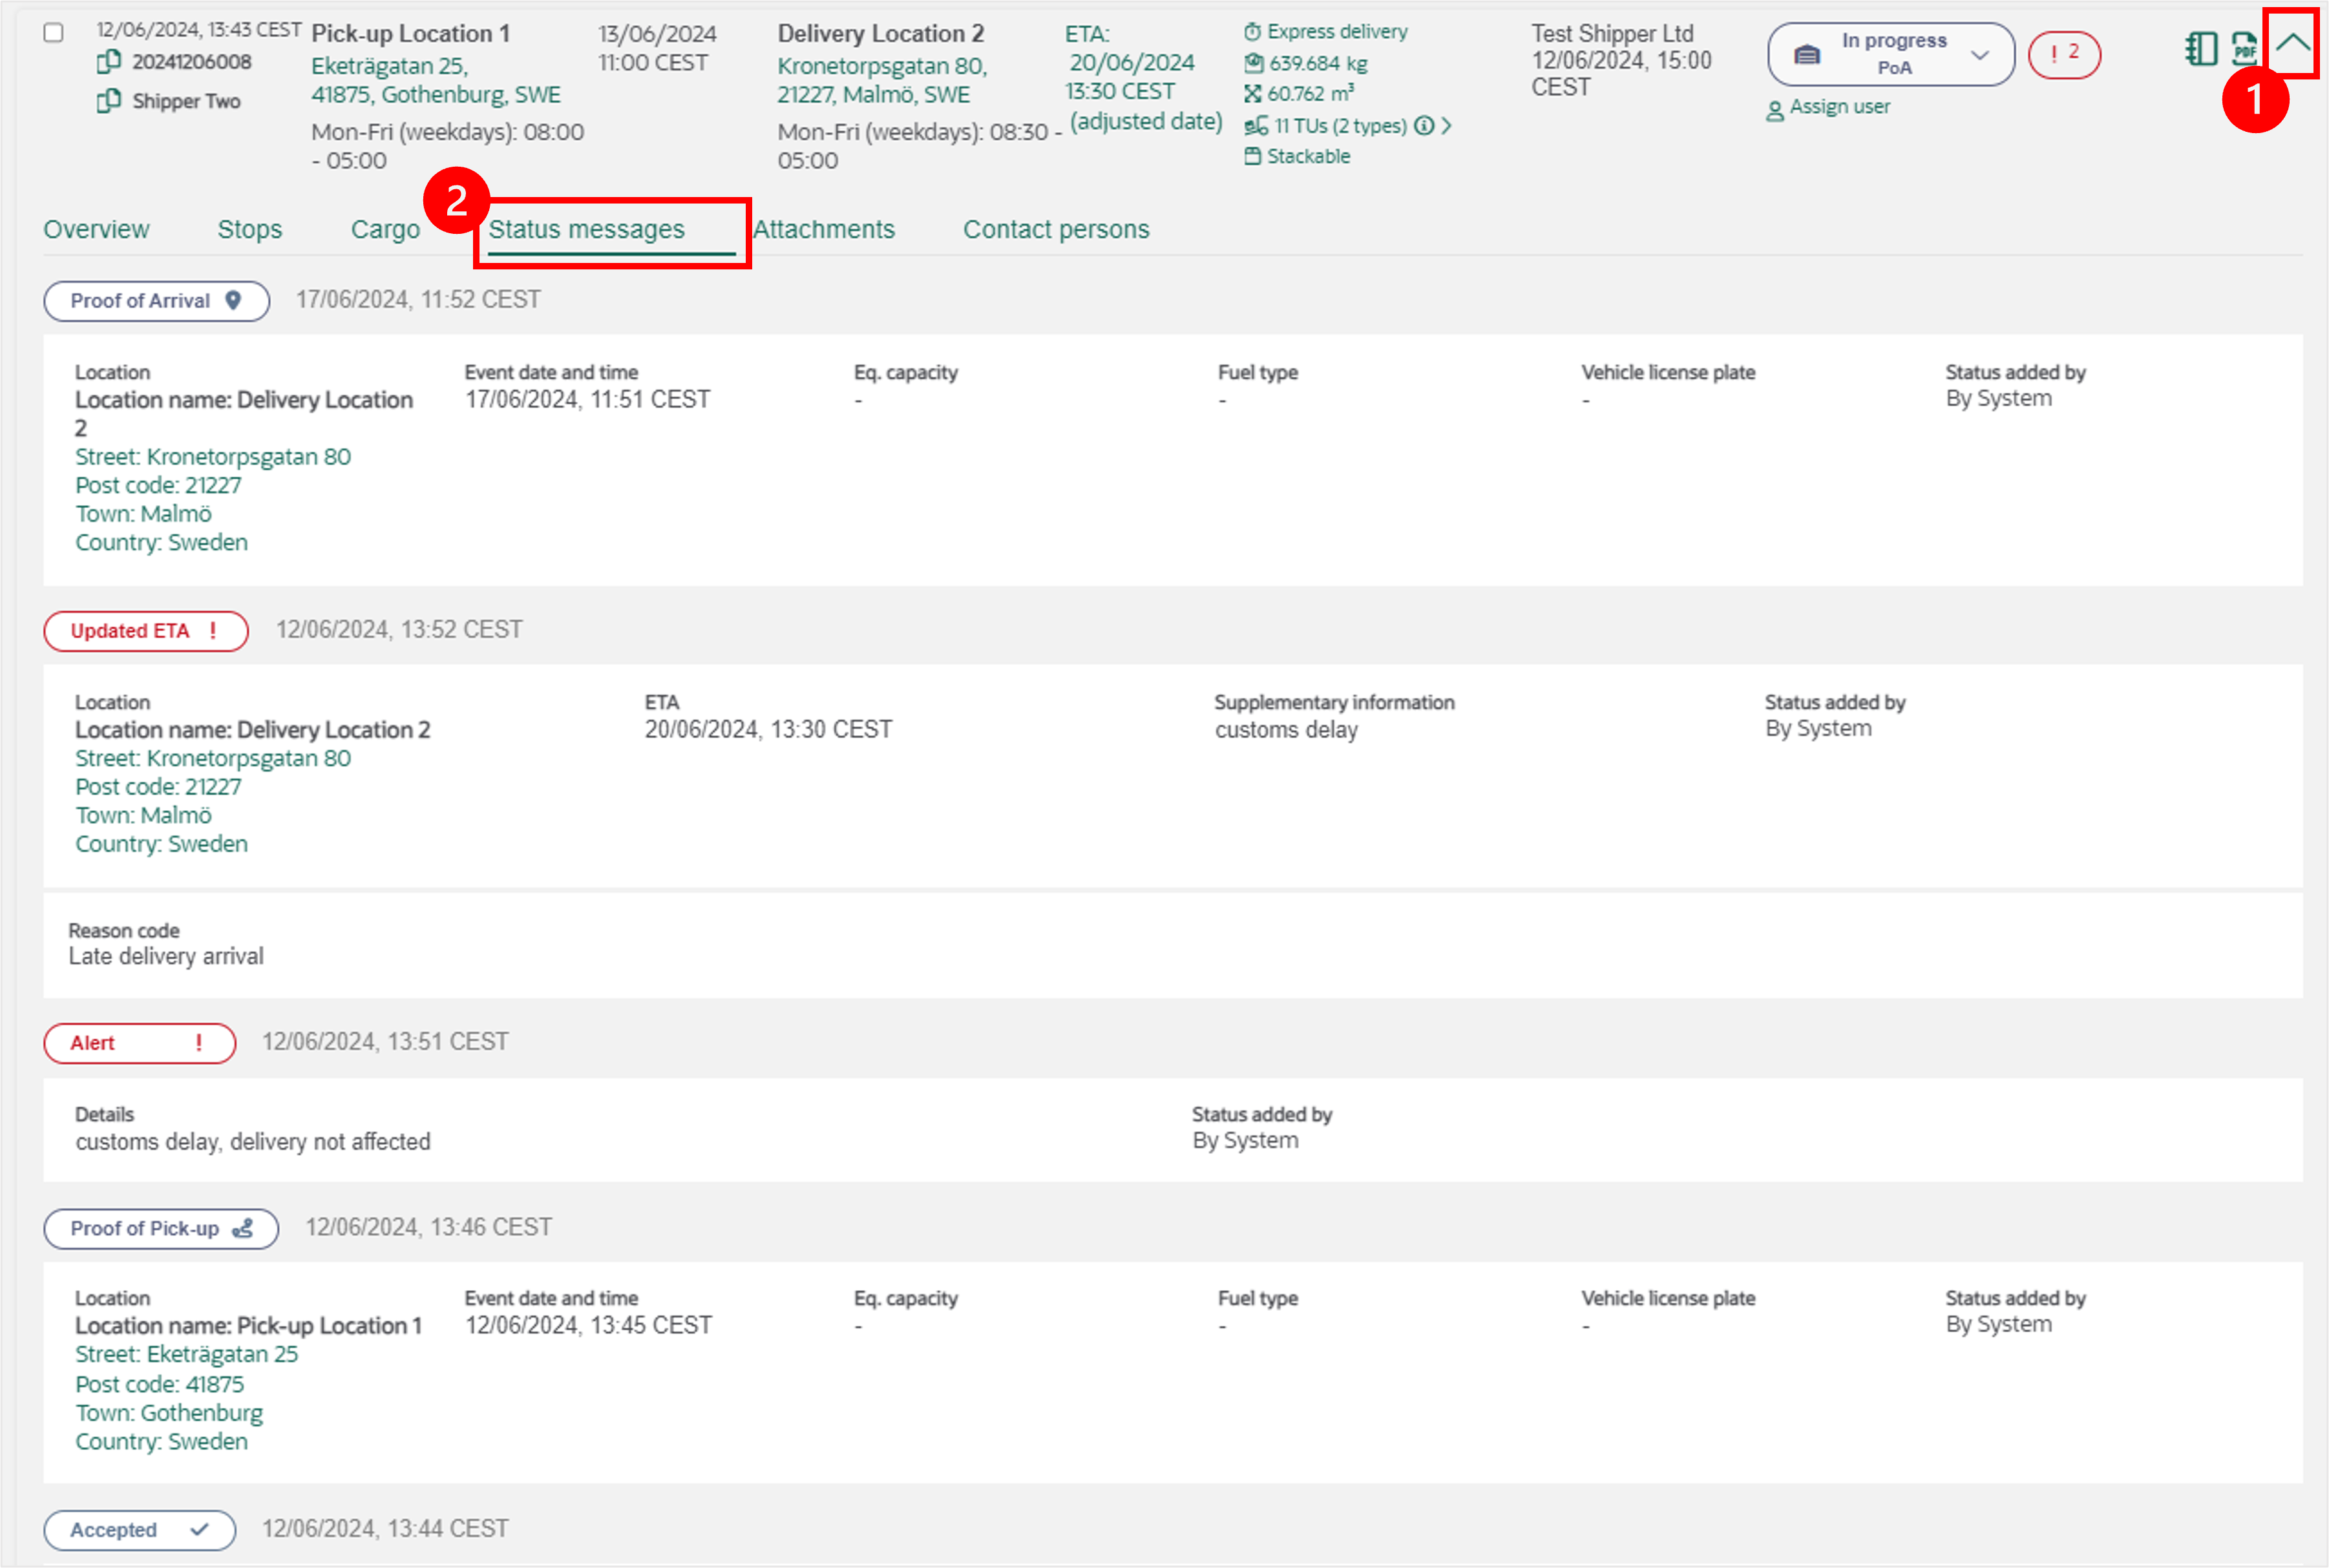2329x1568 pixels.
Task: Click timestamp 12/06/2024, 13:52 CEST
Action: click(399, 630)
